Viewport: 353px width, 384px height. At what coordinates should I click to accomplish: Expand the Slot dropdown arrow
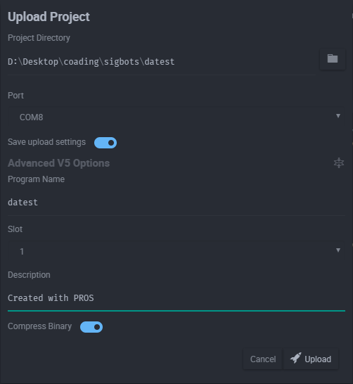tap(338, 250)
